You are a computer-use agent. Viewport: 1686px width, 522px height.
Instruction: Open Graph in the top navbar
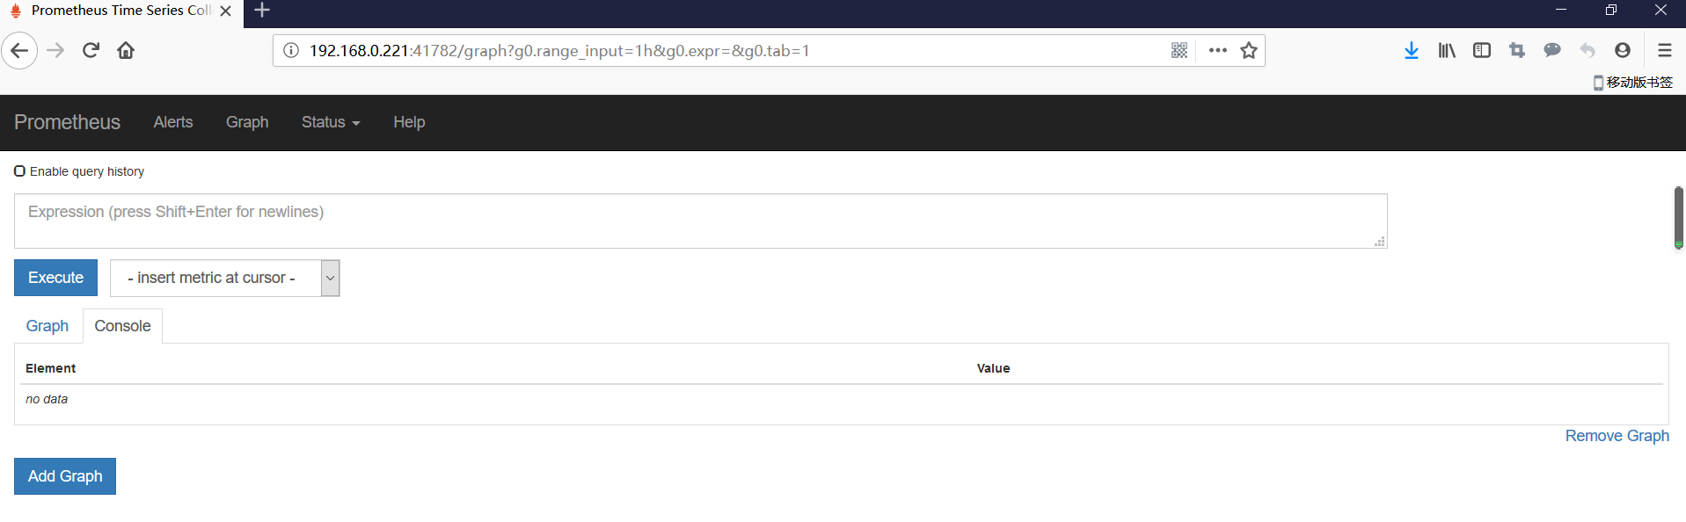(x=247, y=122)
